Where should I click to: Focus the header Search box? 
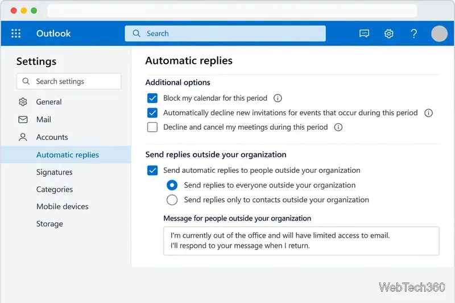tap(225, 34)
